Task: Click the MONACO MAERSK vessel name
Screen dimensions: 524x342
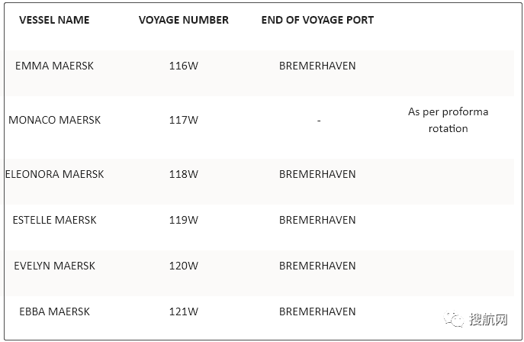Action: [x=54, y=120]
